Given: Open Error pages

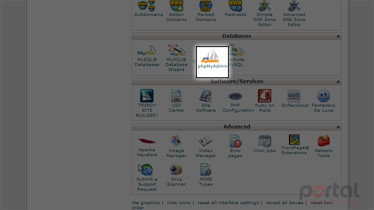Looking at the screenshot, I should (235, 146).
